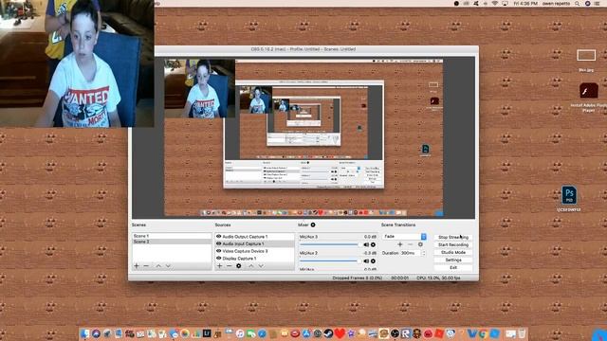Hide Display Capture 1 source
Screen dimensions: 607x341
(x=218, y=258)
